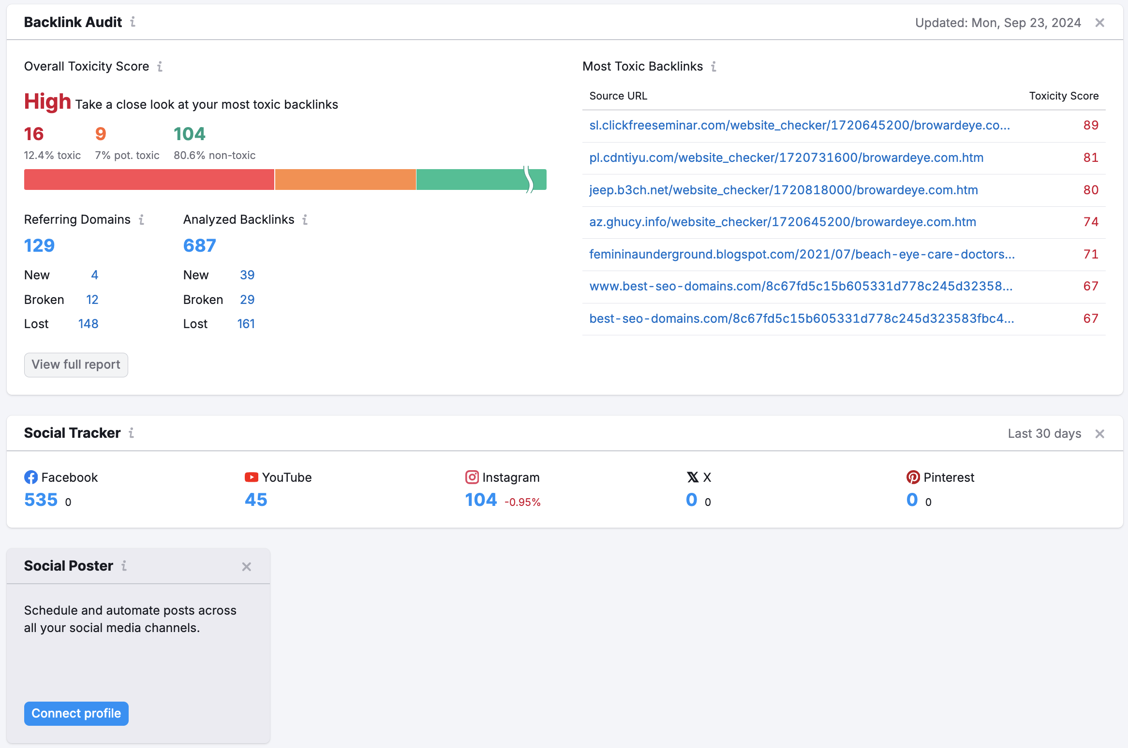The width and height of the screenshot is (1128, 748).
Task: Click the Source URL column header
Action: [x=618, y=96]
